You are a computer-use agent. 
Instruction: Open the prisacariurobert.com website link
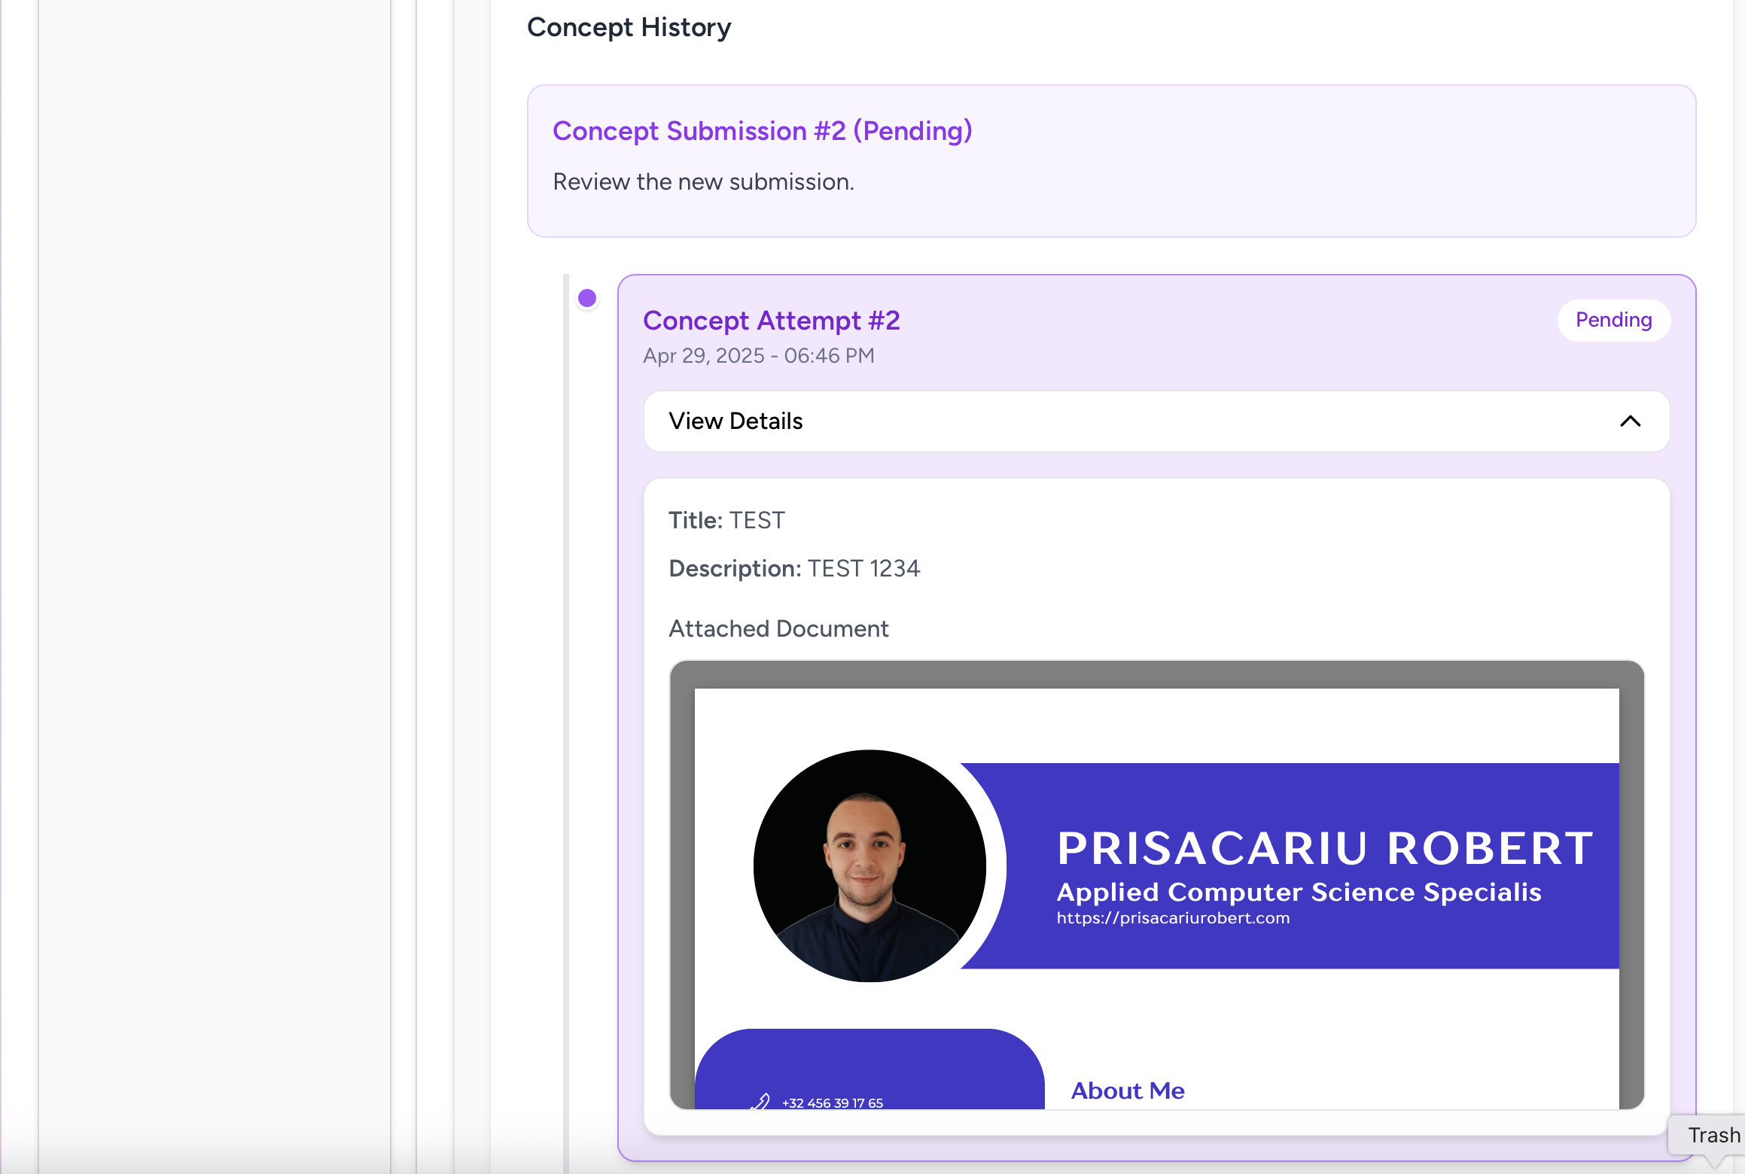(1173, 918)
